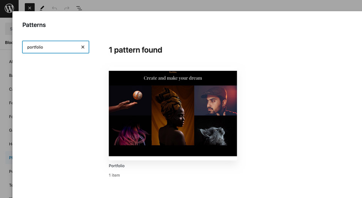Click the '1 pattern found' heading

pyautogui.click(x=135, y=50)
